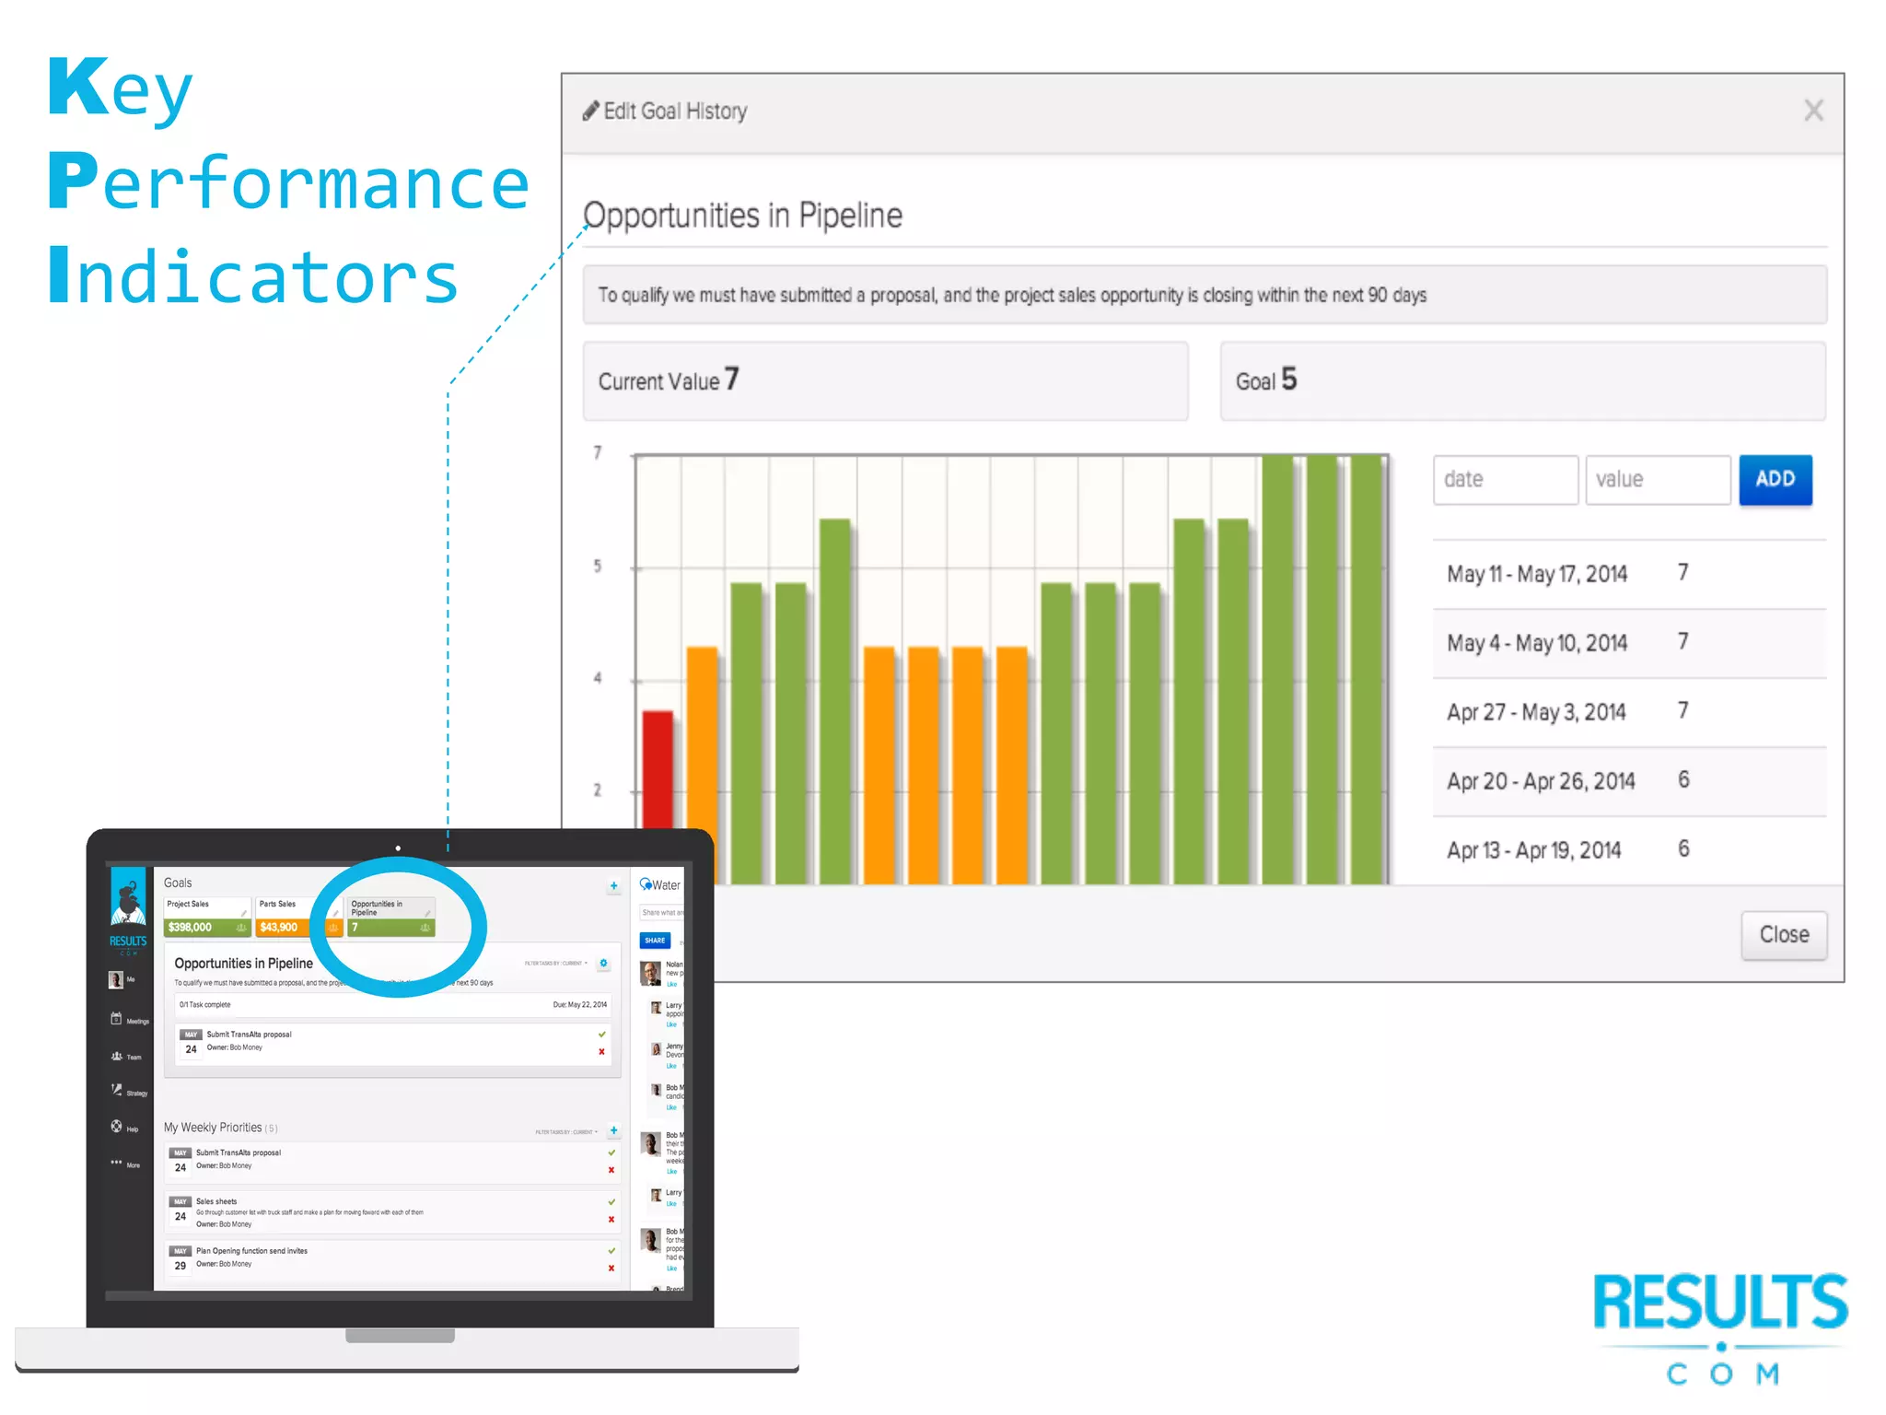Click the Results.com logo in the sidebar
This screenshot has height=1415, width=1886.
coord(128,910)
